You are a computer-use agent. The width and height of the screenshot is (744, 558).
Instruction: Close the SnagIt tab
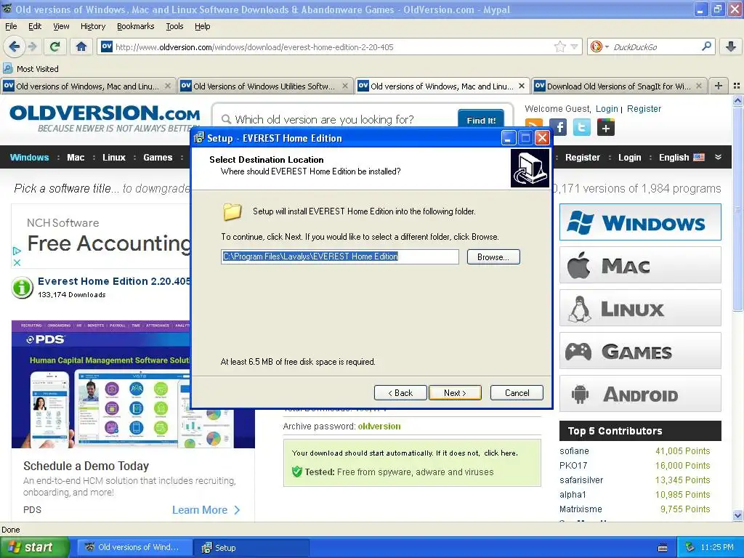[698, 86]
